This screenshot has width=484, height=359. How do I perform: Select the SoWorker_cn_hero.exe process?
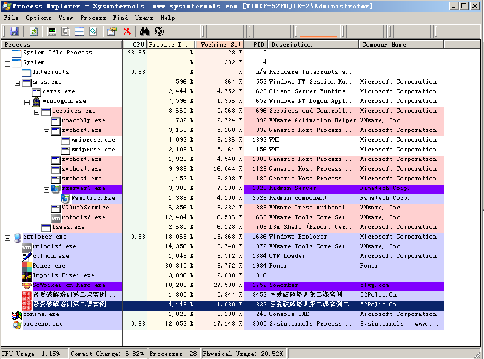click(x=69, y=285)
